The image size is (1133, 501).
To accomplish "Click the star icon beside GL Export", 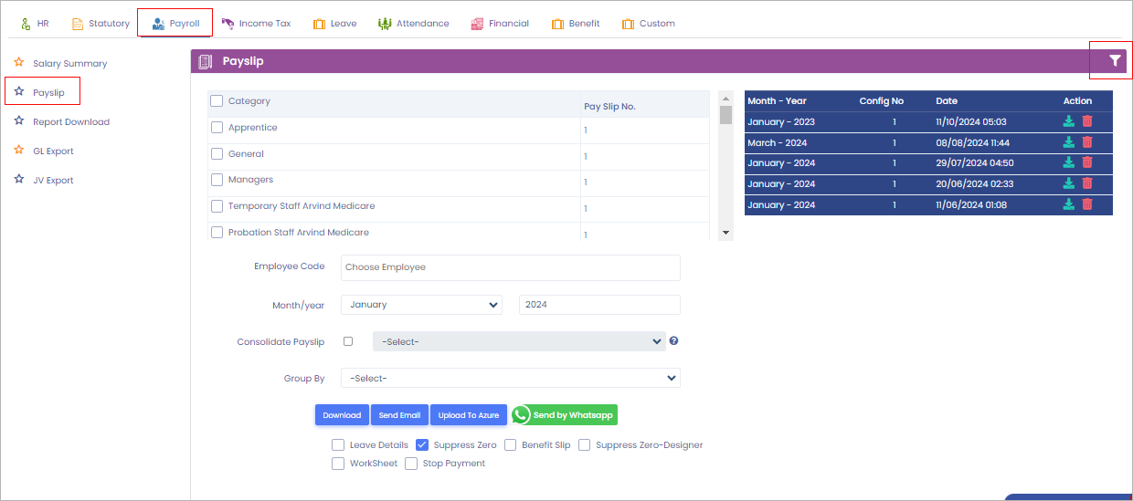I will point(18,151).
